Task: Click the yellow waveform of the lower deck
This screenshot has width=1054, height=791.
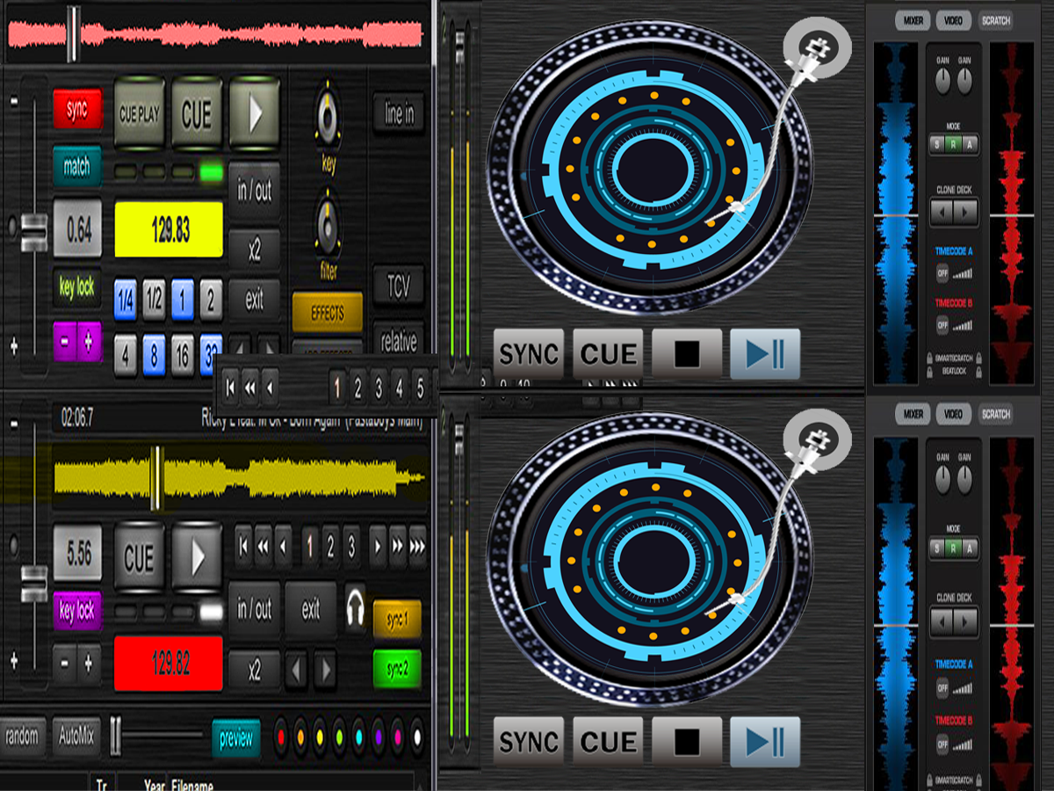Action: 239,478
